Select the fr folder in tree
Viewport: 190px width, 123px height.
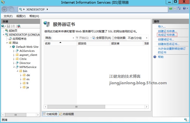[x=28, y=83]
